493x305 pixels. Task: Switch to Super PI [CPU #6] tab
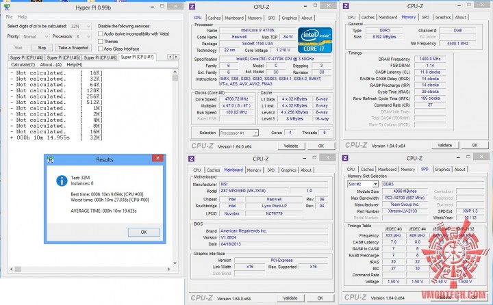click(100, 57)
